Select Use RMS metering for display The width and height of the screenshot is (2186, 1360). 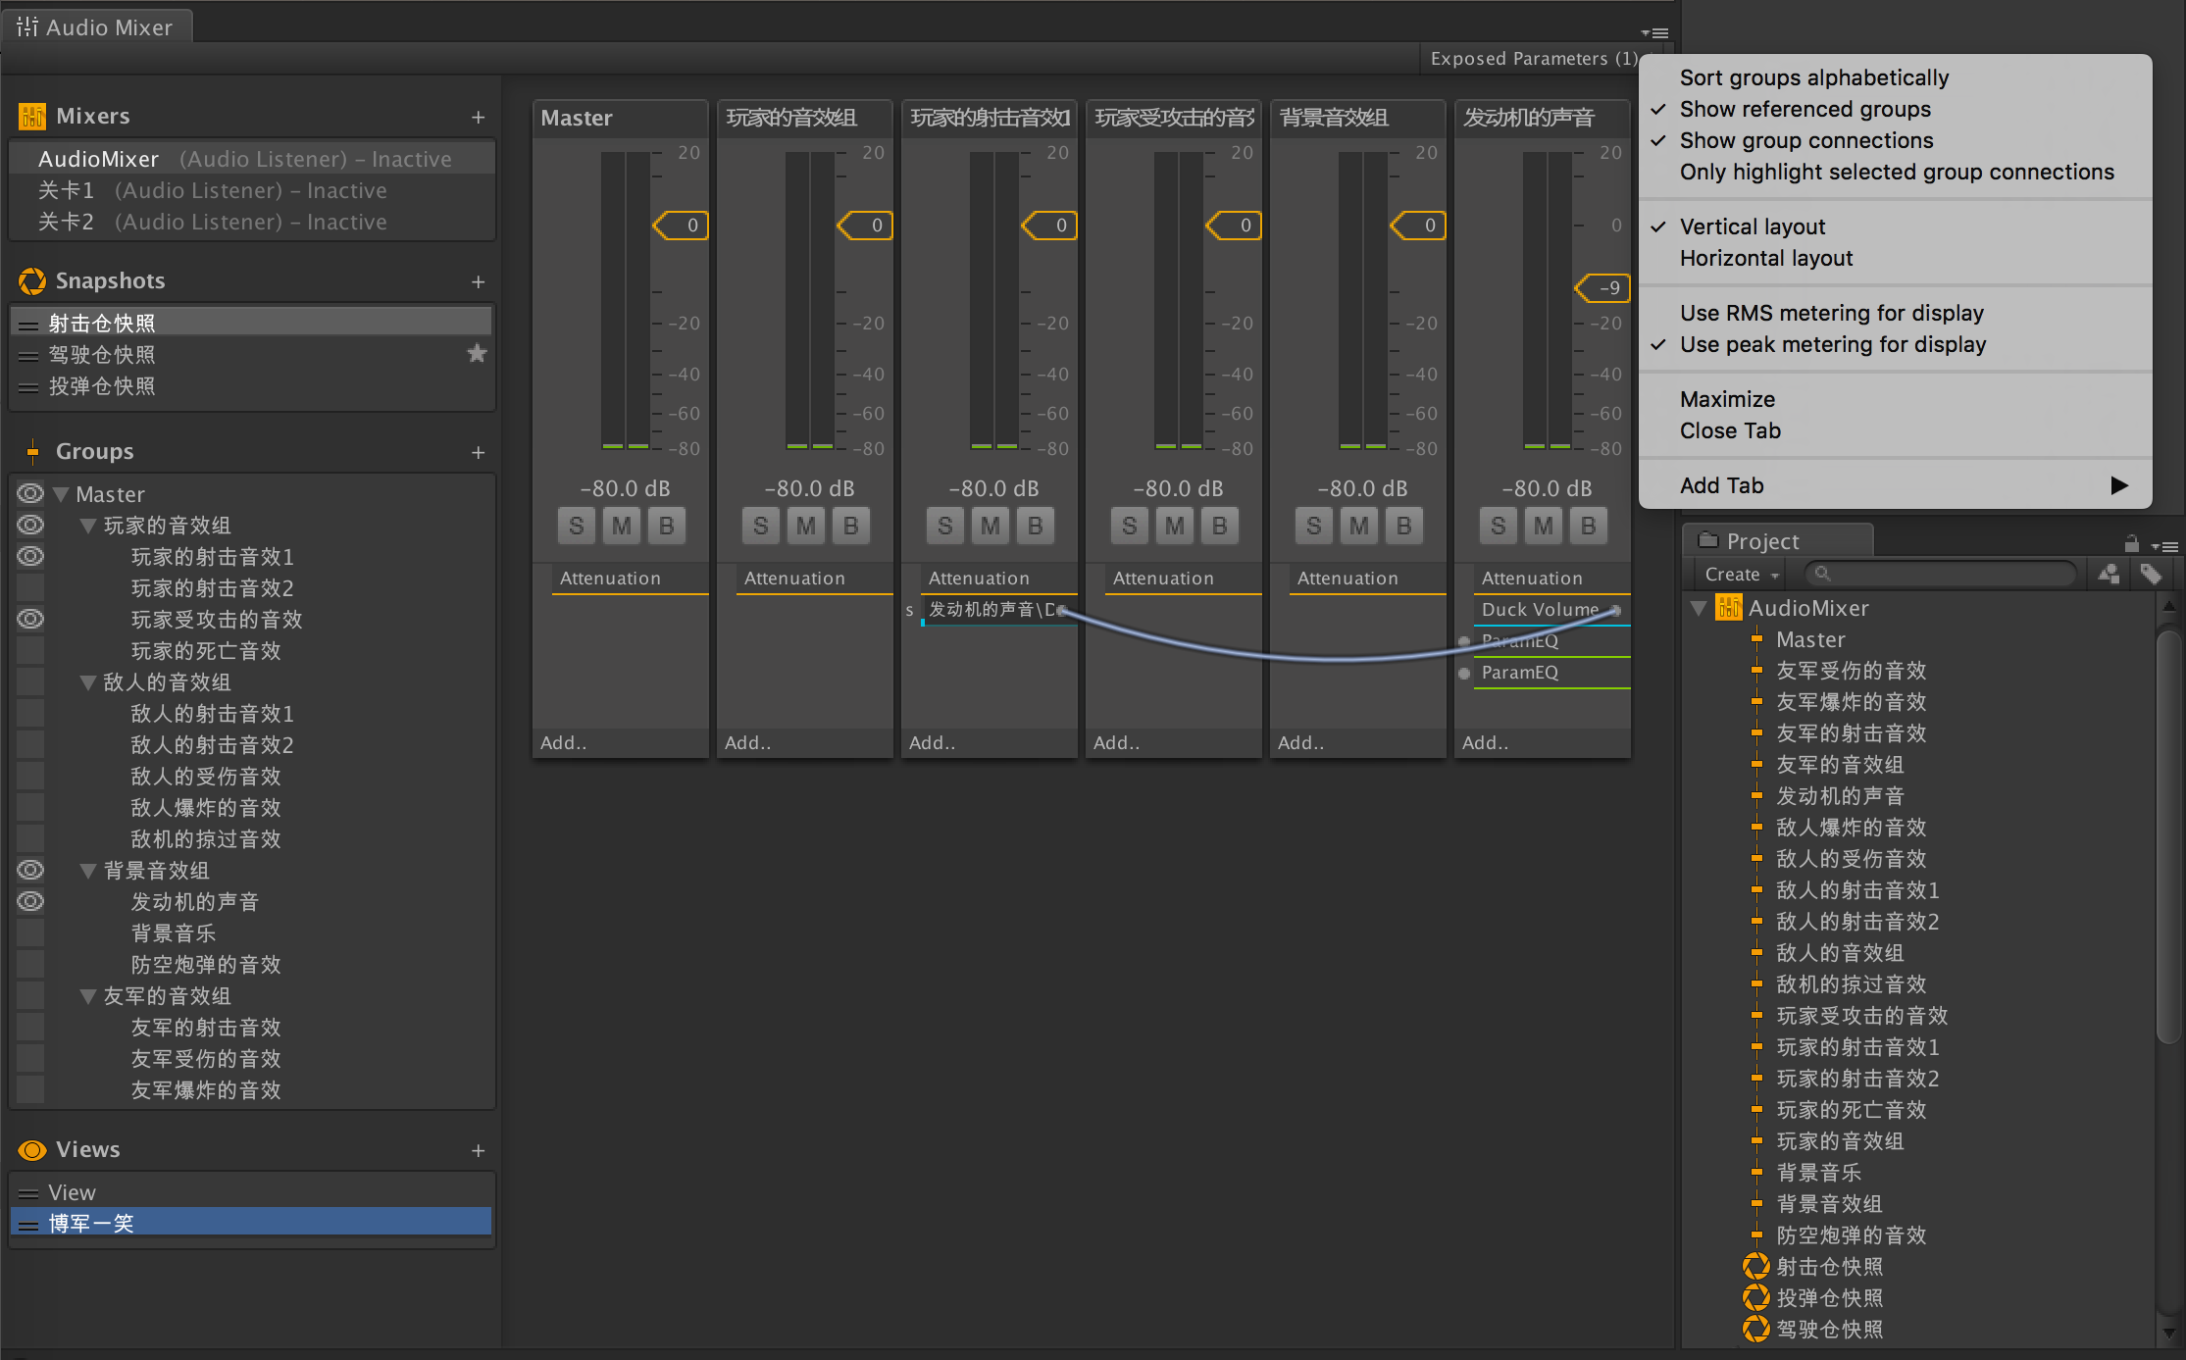(1830, 314)
